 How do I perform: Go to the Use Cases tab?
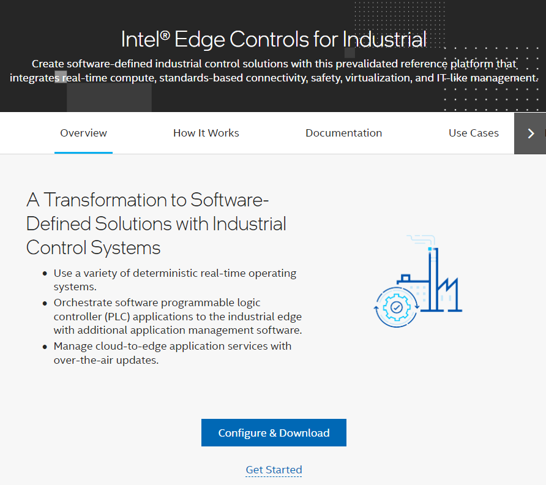474,133
